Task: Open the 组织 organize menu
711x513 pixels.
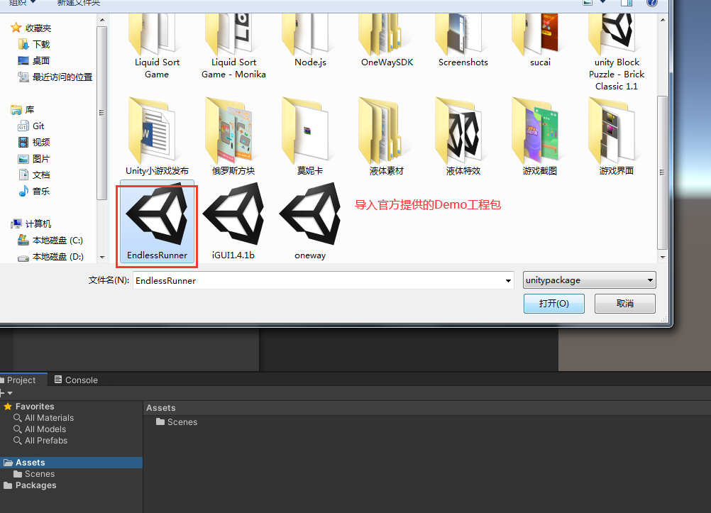Action: (x=22, y=3)
